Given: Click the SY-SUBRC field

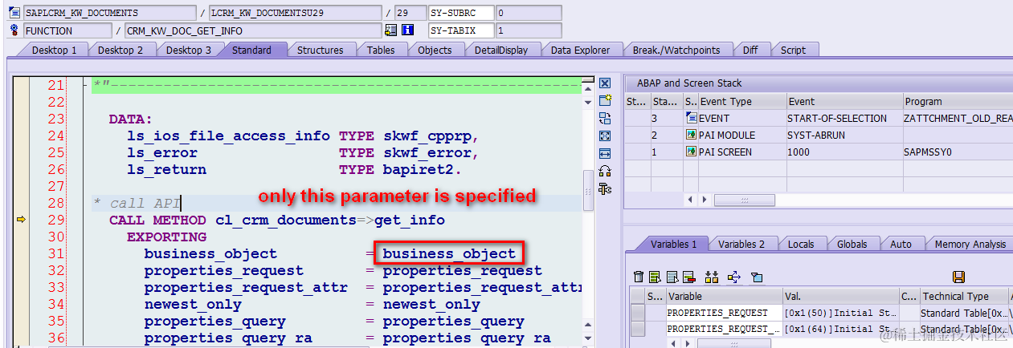Looking at the screenshot, I should (x=460, y=14).
